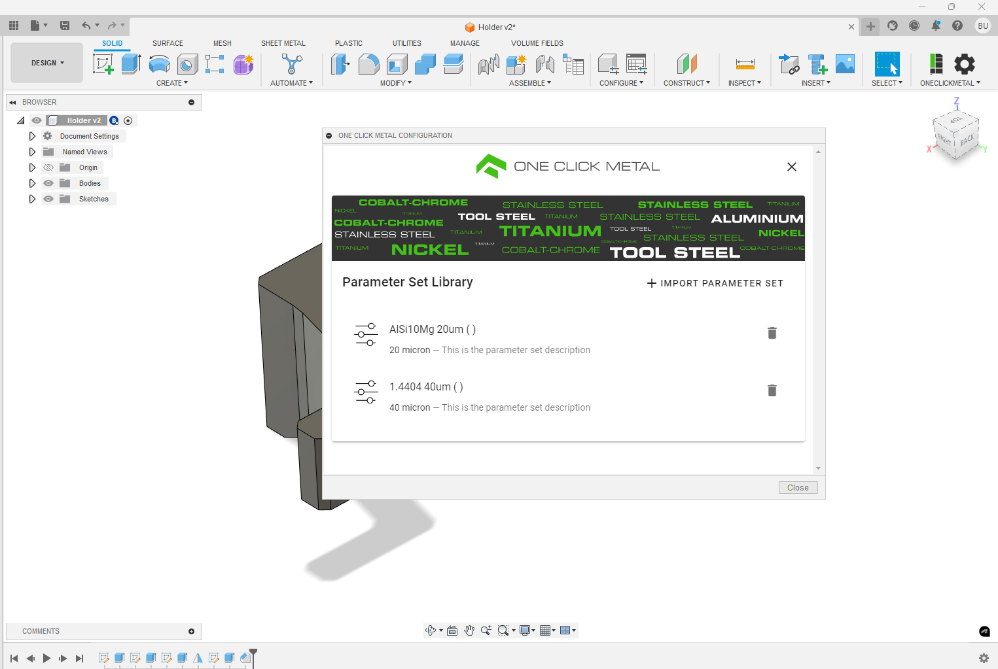This screenshot has width=998, height=669.
Task: Switch to the Surface tab
Action: point(168,43)
